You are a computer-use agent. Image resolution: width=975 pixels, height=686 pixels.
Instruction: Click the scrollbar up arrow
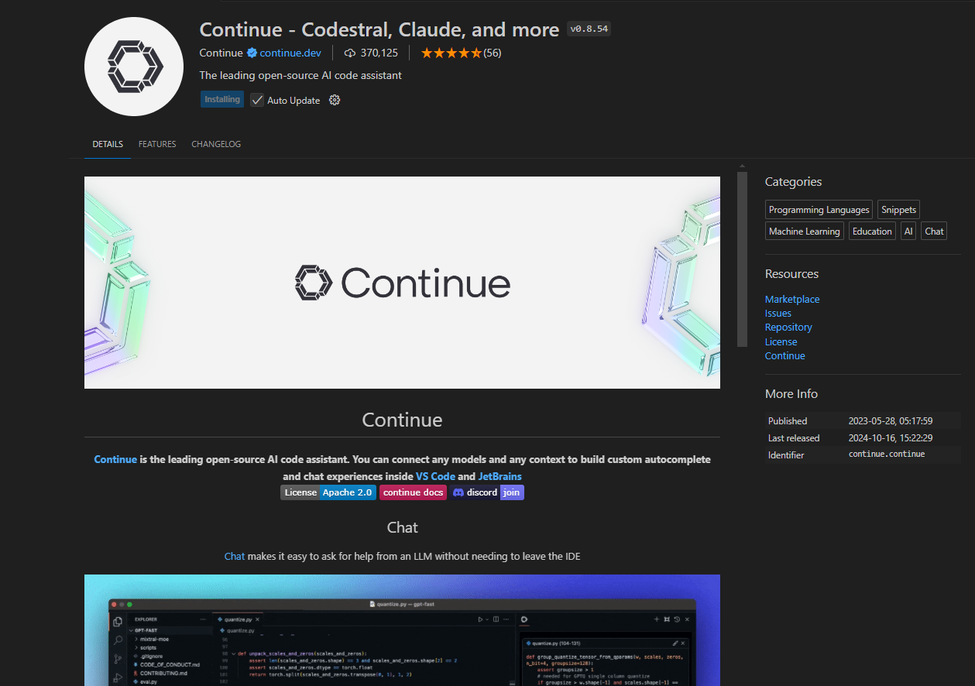pyautogui.click(x=742, y=166)
